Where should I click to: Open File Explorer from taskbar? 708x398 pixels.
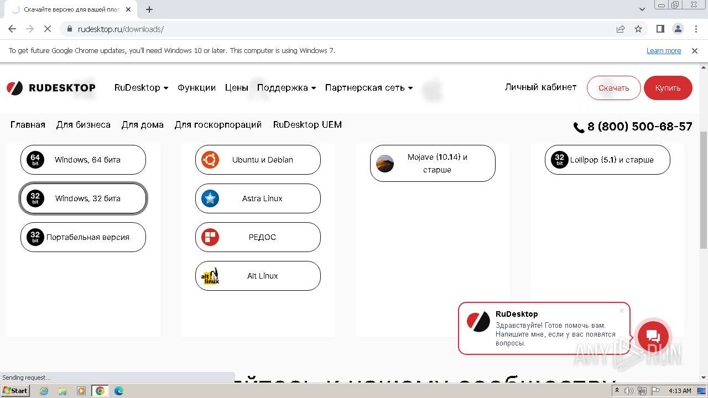[x=63, y=391]
